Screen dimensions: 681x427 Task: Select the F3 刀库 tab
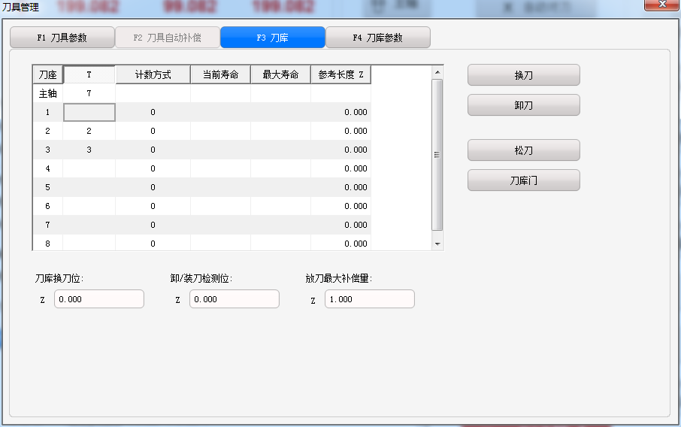(x=272, y=38)
